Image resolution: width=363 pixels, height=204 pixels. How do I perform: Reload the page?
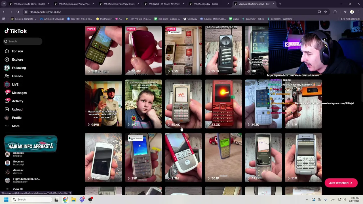(18, 12)
